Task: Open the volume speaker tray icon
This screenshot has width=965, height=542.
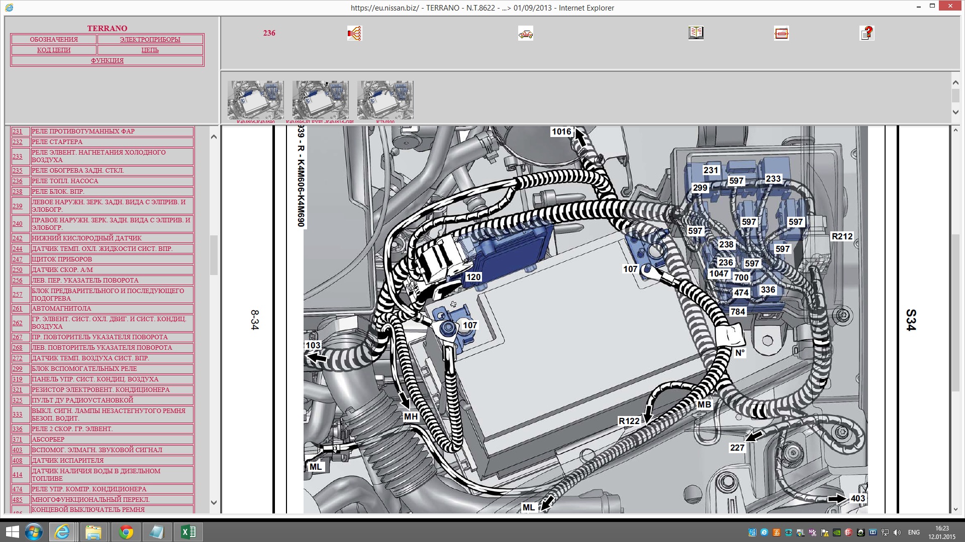Action: 897,532
